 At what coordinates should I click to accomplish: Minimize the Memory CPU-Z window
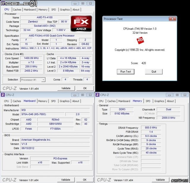[170, 95]
